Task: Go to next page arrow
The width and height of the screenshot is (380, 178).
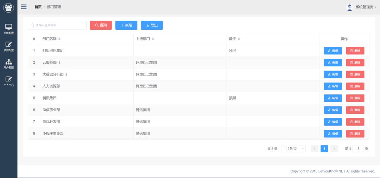Action: tap(334, 149)
